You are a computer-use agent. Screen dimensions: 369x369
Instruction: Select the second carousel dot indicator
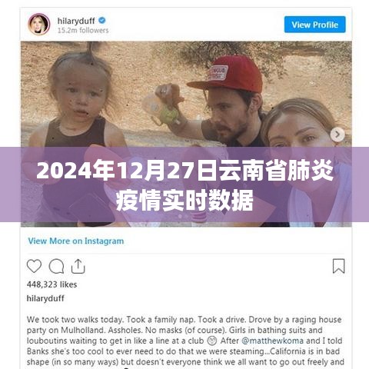[x=186, y=217]
